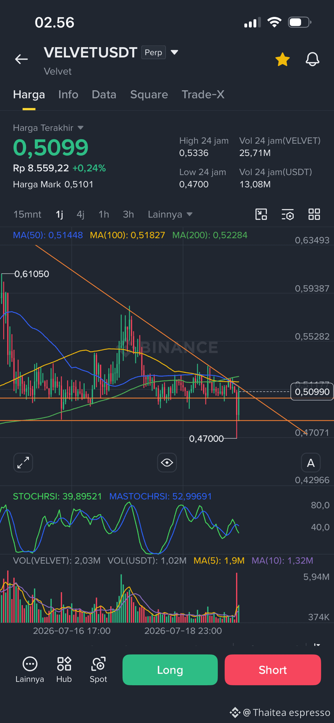
Task: Open the Lainnya more options menu icon
Action: pos(30,670)
